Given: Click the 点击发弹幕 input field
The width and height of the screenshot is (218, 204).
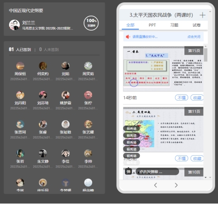Looking at the screenshot, I should [157, 172].
